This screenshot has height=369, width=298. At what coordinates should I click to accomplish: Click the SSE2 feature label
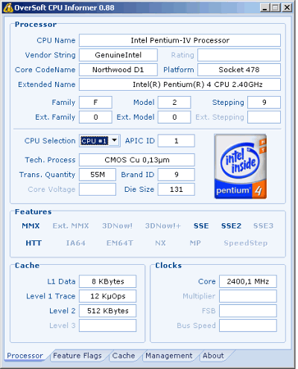click(231, 226)
